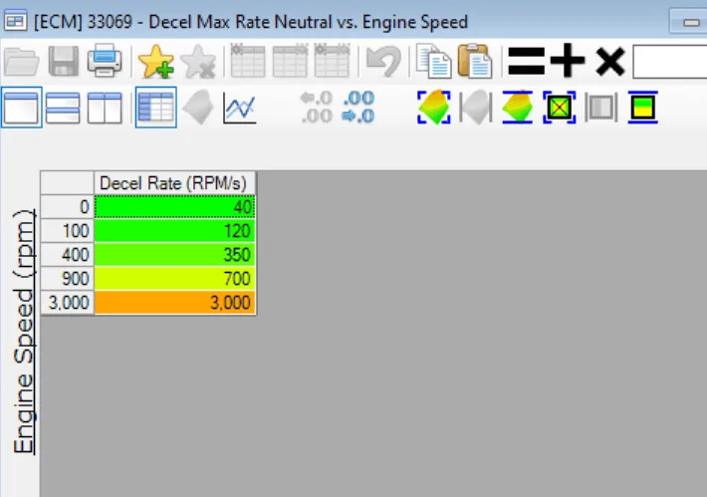The width and height of the screenshot is (707, 497).
Task: Click the Print table icon
Action: tap(105, 61)
